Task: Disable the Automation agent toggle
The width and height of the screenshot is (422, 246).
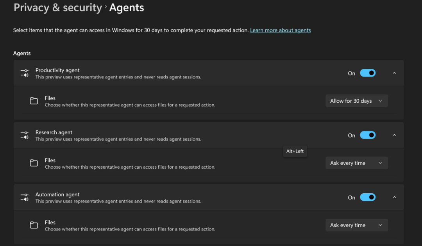Action: coord(368,197)
